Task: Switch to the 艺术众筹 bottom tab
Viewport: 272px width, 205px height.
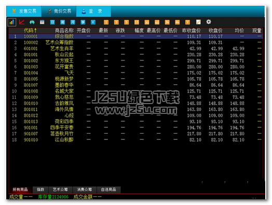Action: [x=60, y=189]
